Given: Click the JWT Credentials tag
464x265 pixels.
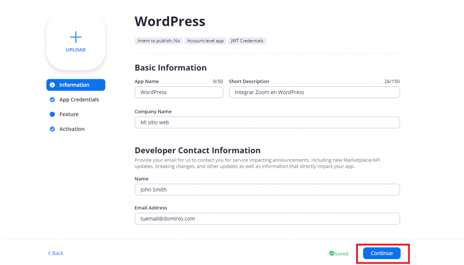Looking at the screenshot, I should 247,41.
